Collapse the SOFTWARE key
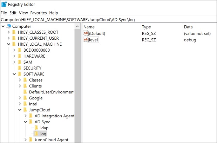The height and width of the screenshot is (143, 217). click(x=14, y=74)
